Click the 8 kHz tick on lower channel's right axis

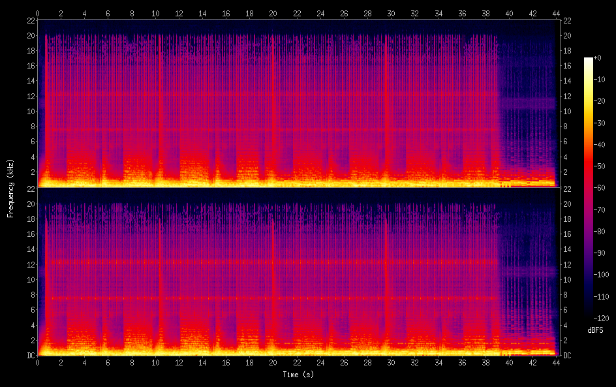tap(565, 295)
